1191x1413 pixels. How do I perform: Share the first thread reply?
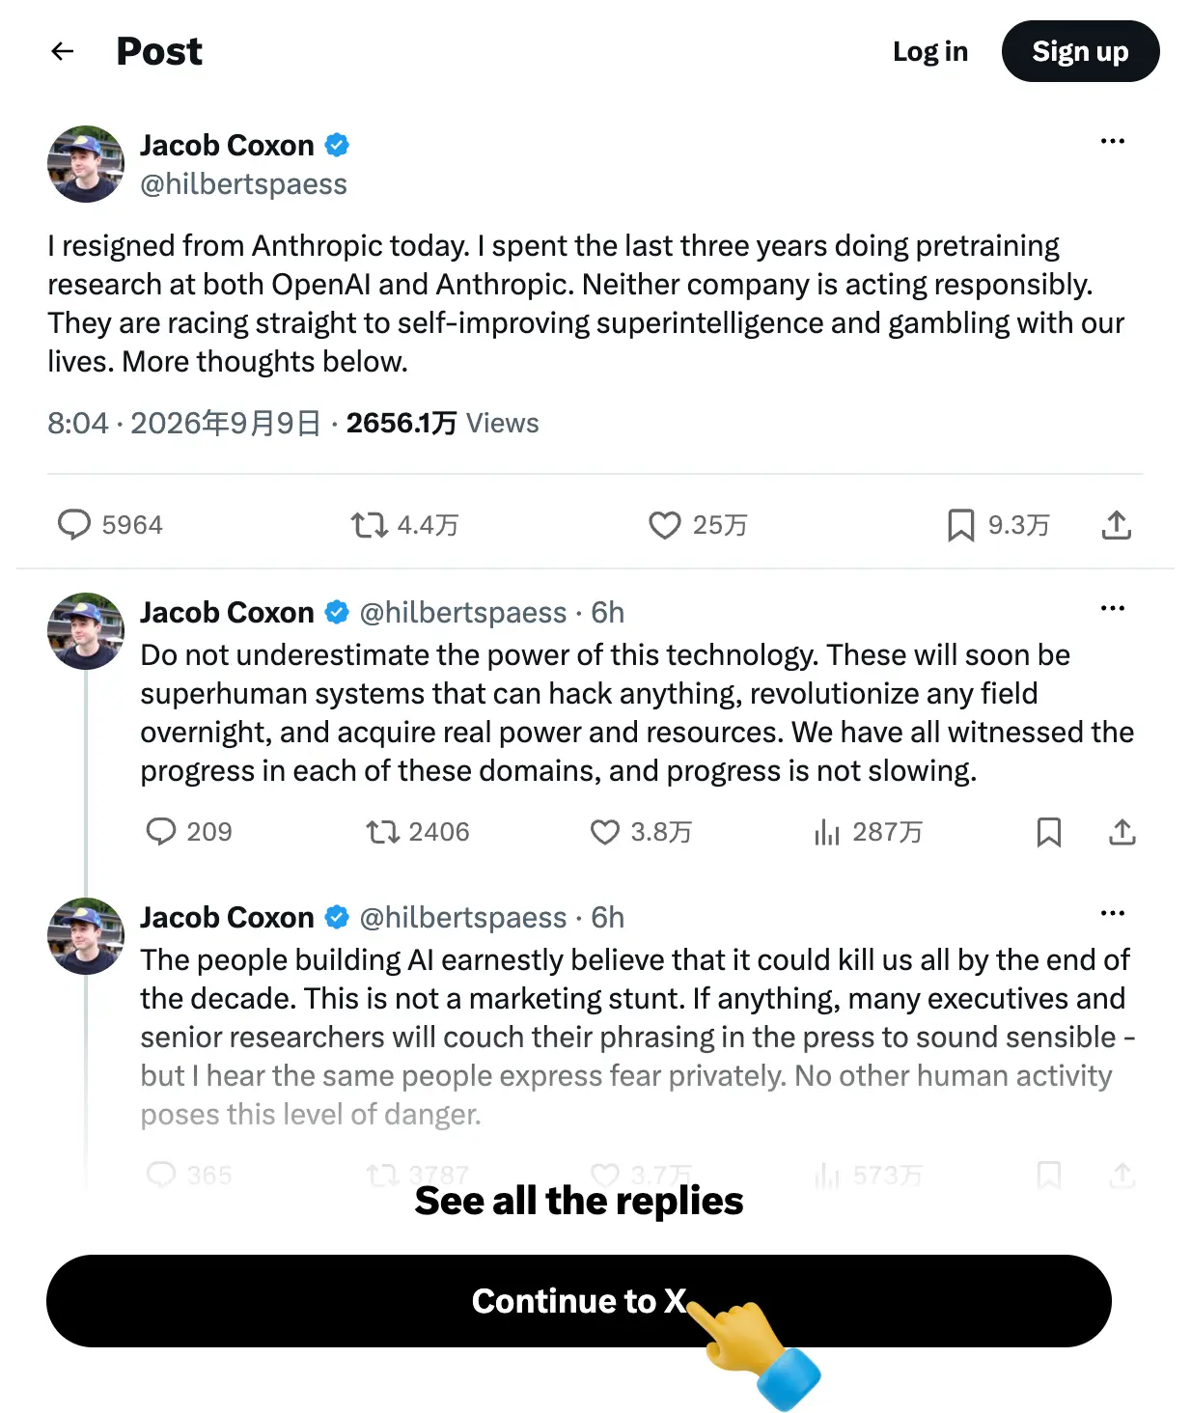pos(1122,832)
